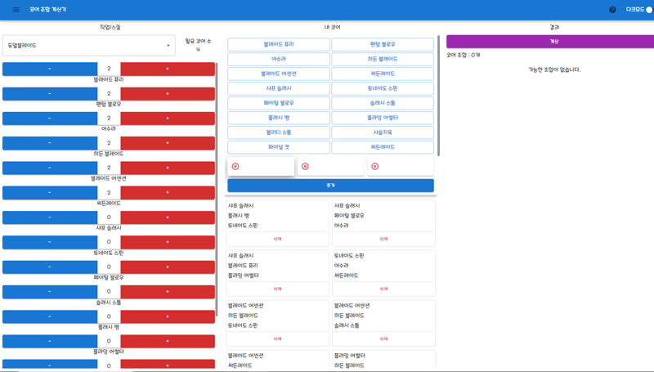This screenshot has height=372, width=654.
Task: Decrease the 블레이드 퓨리 count
Action: (x=50, y=69)
